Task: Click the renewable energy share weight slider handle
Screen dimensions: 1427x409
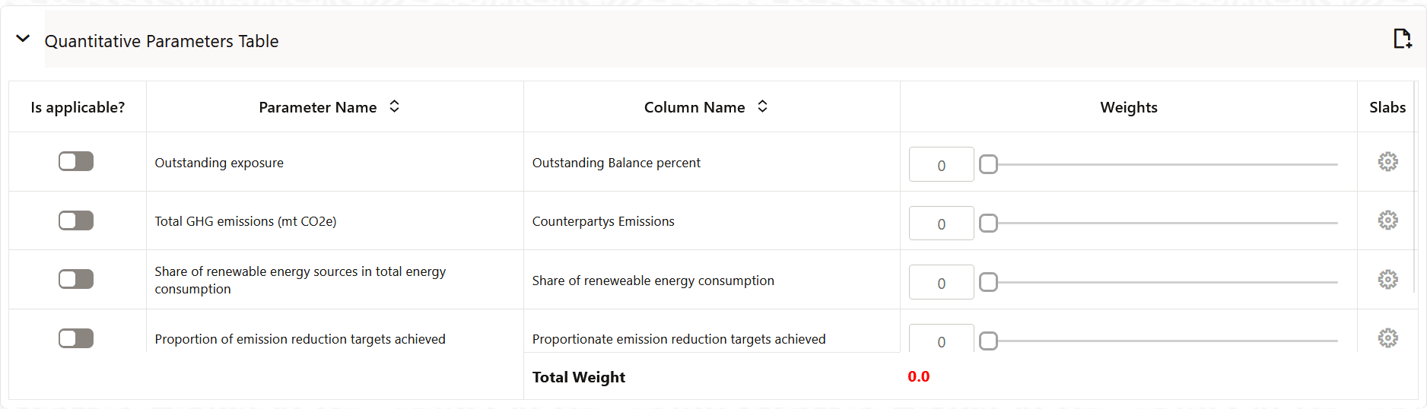Action: coord(988,283)
